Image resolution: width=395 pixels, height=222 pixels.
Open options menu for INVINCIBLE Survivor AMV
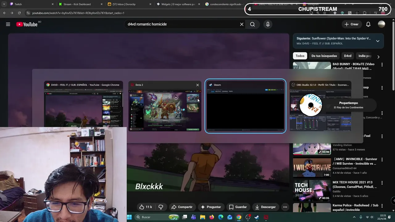tap(382, 160)
